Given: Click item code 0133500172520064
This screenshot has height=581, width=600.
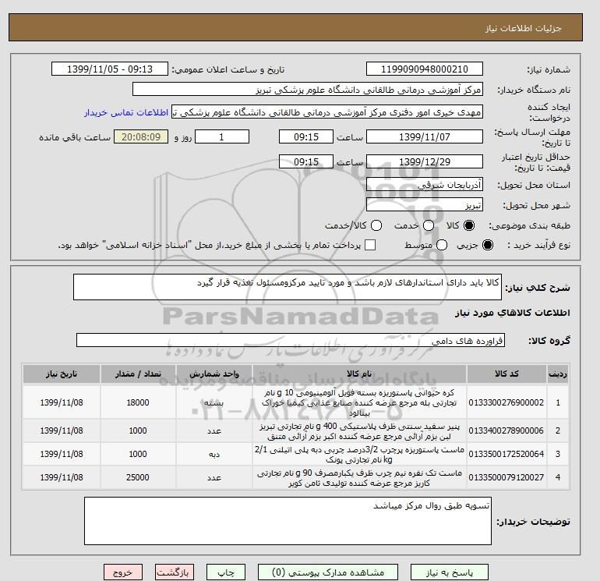Looking at the screenshot, I should click(506, 454).
